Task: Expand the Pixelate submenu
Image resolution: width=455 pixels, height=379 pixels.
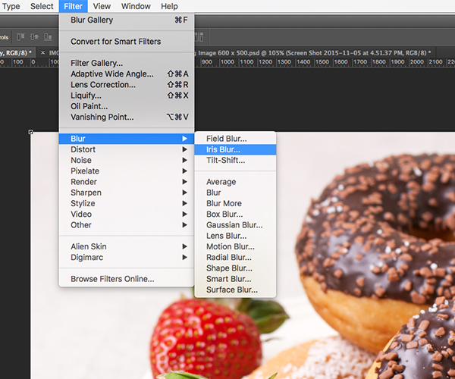Action: 127,171
